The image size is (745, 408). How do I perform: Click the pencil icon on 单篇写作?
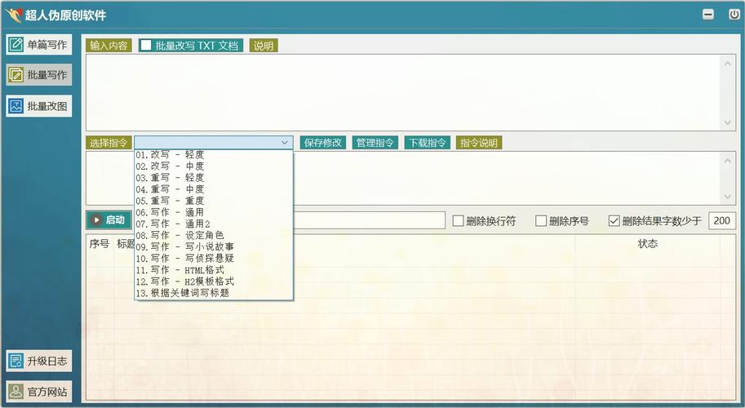tap(16, 45)
